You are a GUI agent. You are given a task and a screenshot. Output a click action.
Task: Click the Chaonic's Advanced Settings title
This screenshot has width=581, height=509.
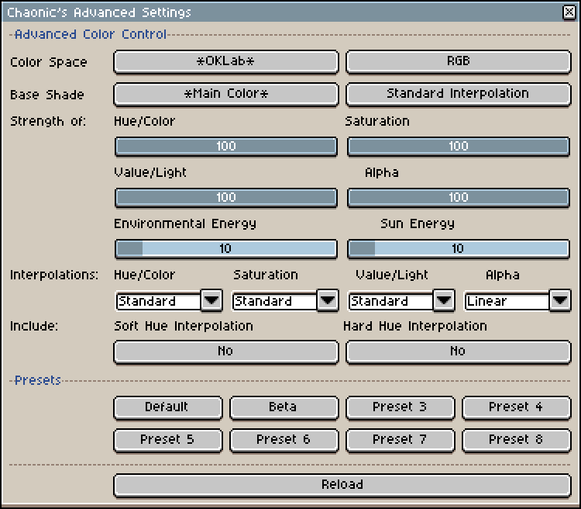pos(99,12)
